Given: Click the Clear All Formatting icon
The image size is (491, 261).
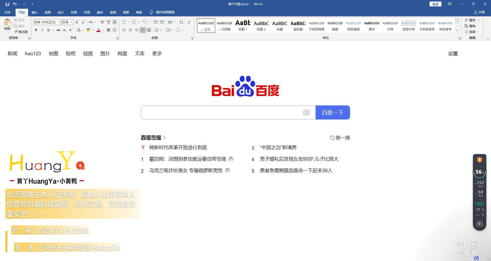Looking at the screenshot, I should point(102,22).
